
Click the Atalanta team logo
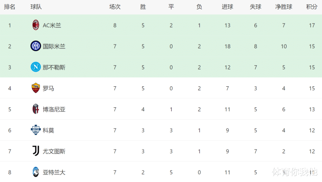pyautogui.click(x=36, y=172)
